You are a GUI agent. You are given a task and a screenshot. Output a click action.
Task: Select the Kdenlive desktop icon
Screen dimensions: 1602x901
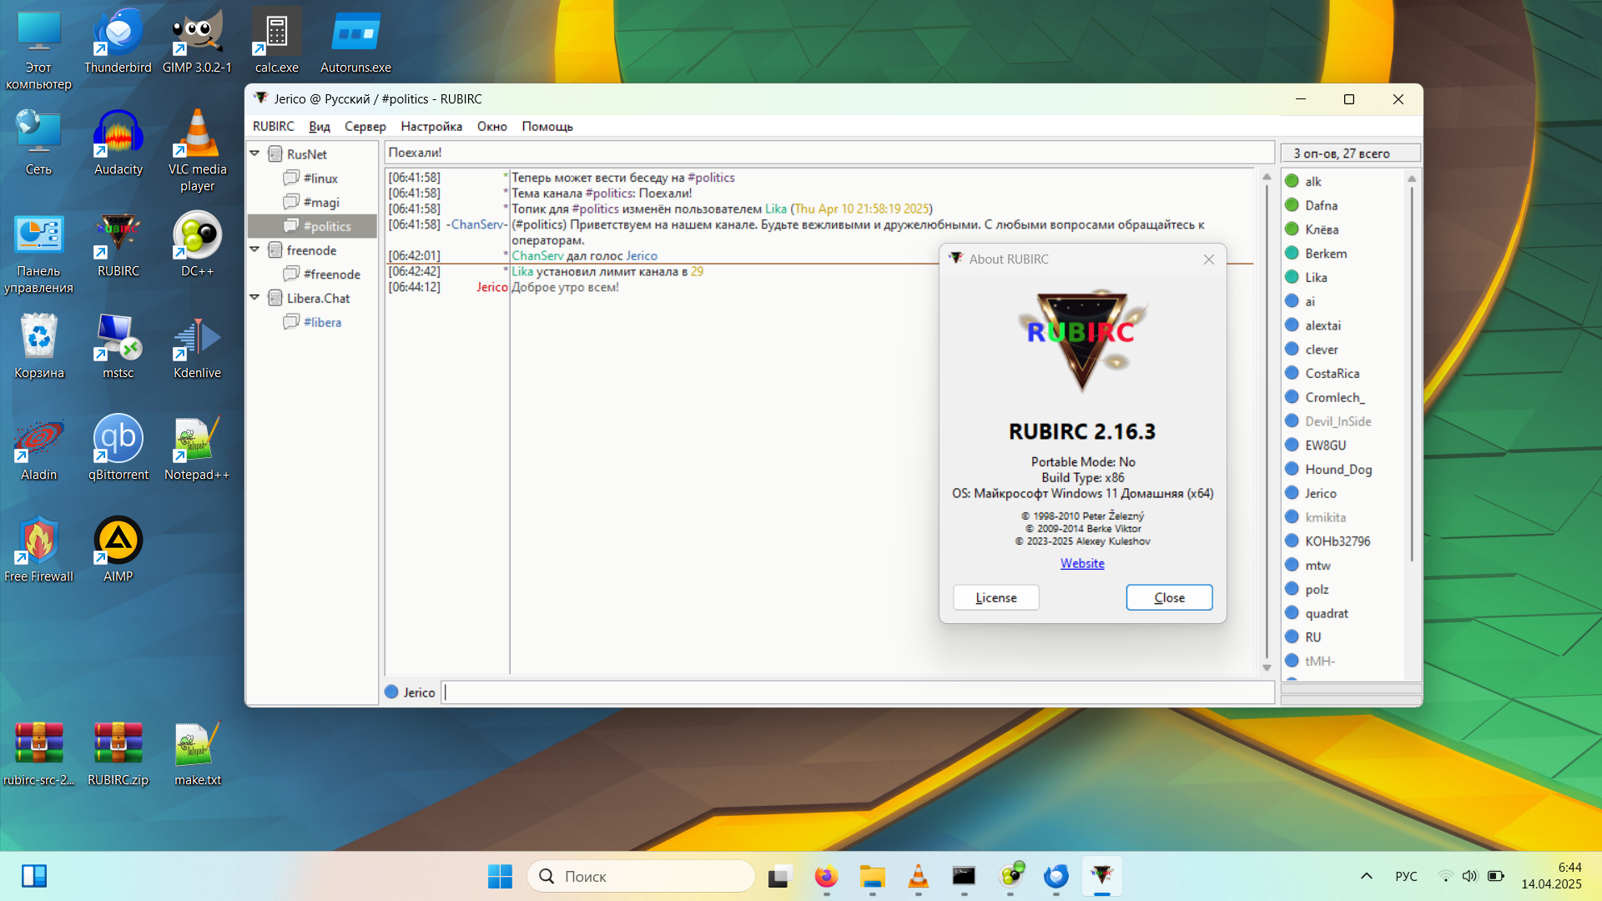coord(197,347)
